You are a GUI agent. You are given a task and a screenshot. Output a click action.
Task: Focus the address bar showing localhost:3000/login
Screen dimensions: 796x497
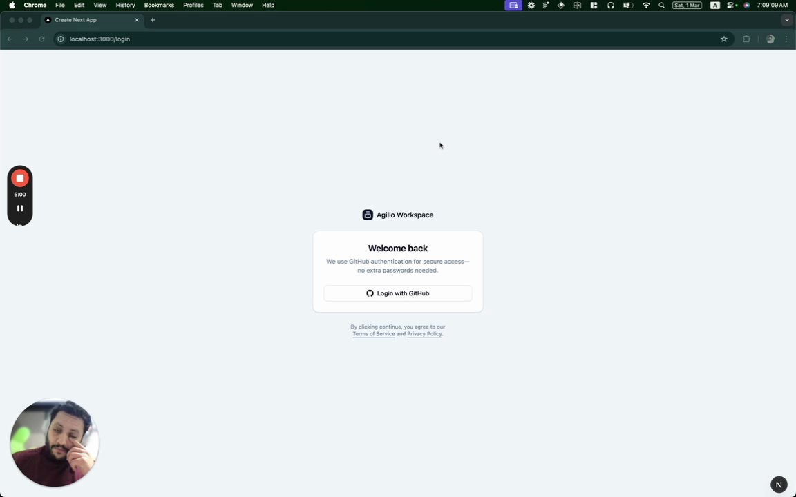tap(393, 39)
